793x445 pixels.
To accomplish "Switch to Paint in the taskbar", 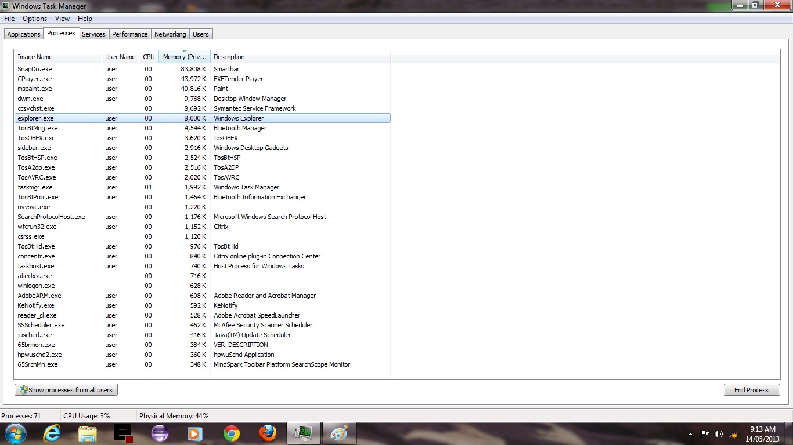I will coord(339,433).
